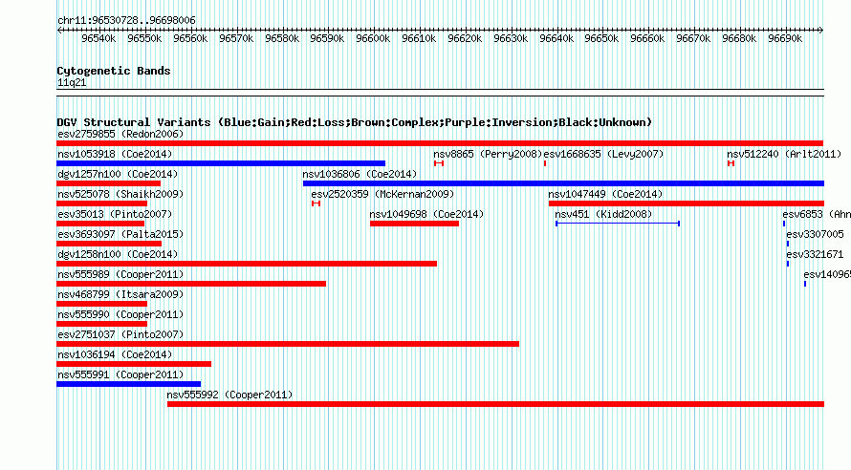This screenshot has width=851, height=470.
Task: Select the red loss bar of nsv1047449
Action: point(686,203)
